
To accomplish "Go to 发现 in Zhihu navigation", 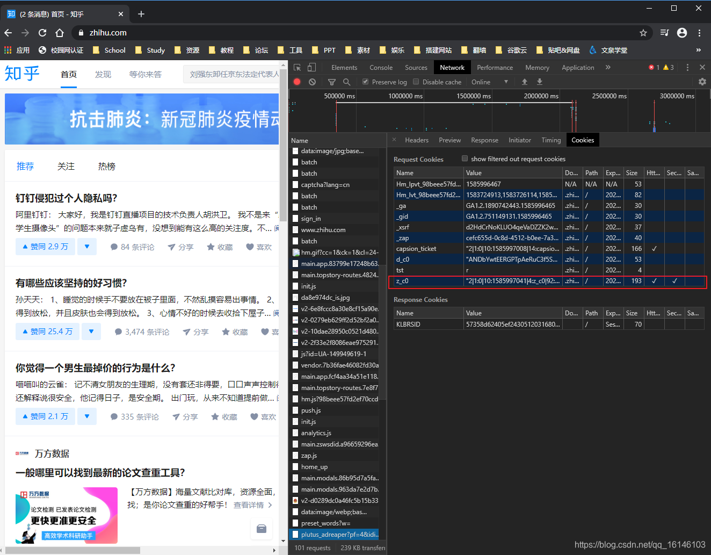I will (x=103, y=74).
